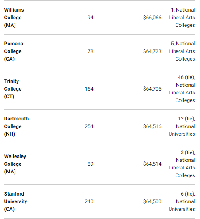Click Wellesley's rank 3 (tie) Liberal Arts

[x=182, y=164]
